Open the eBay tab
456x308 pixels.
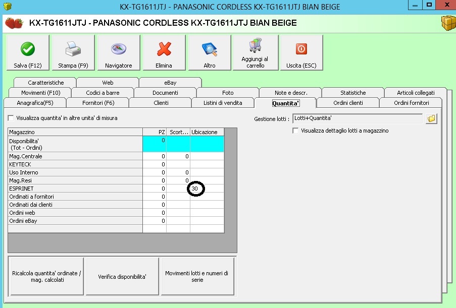coord(170,83)
